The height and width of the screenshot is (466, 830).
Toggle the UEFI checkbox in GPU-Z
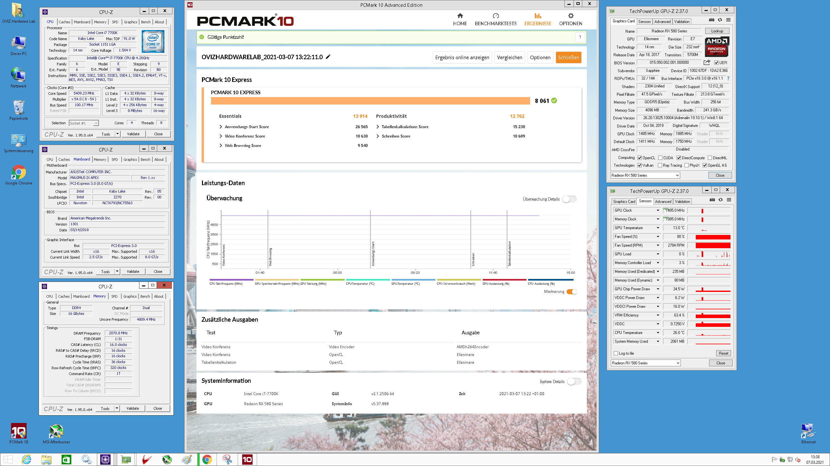717,63
